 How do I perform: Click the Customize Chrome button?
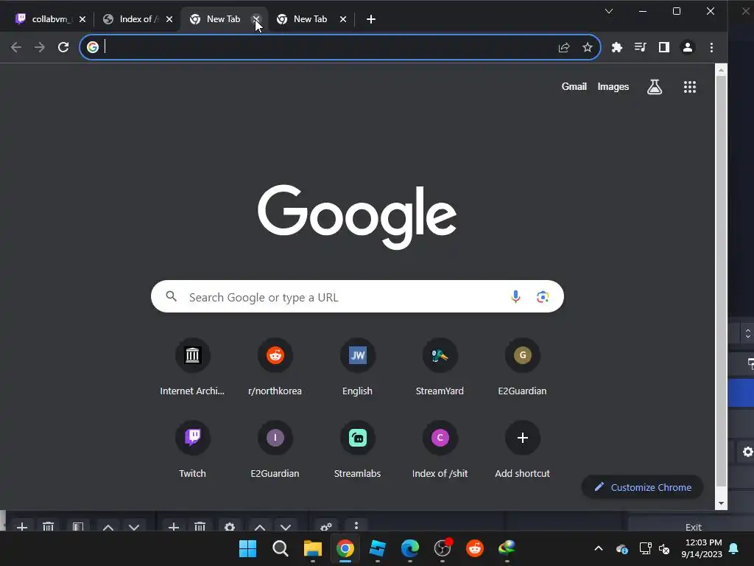click(x=643, y=487)
